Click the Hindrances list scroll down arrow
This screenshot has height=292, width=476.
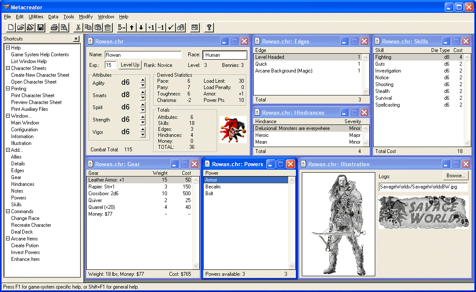coord(366,142)
